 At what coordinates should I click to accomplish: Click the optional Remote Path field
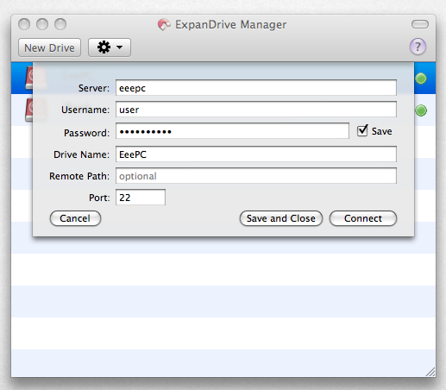[x=256, y=176]
